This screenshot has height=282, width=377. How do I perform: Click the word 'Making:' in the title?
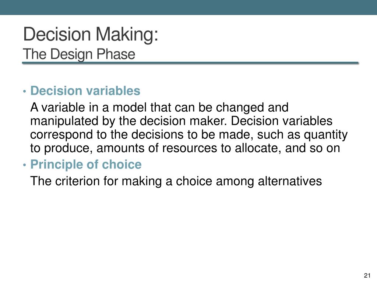(127, 35)
